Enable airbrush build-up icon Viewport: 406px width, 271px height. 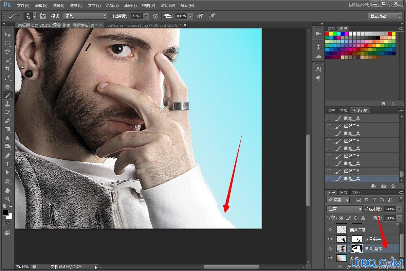click(200, 16)
